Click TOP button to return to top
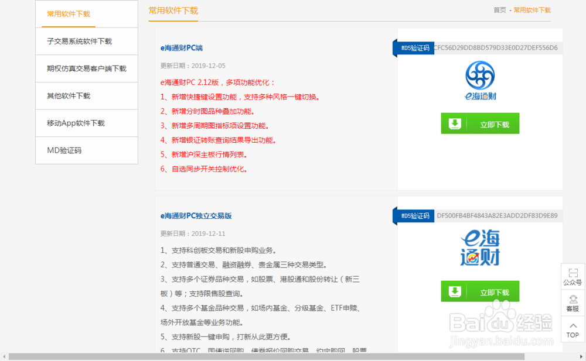 pyautogui.click(x=573, y=329)
